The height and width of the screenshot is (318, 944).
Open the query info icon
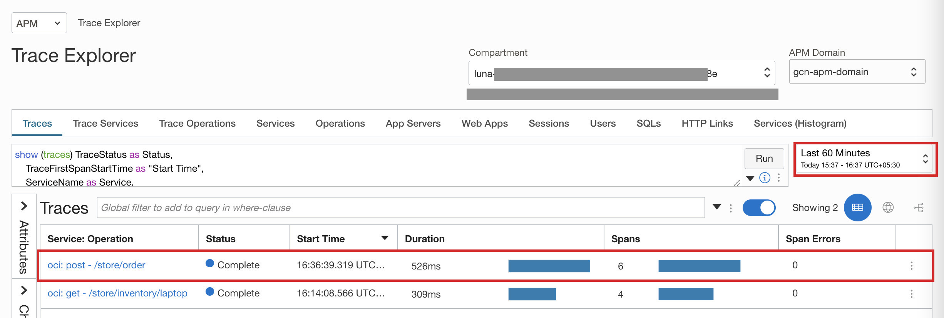(x=765, y=178)
